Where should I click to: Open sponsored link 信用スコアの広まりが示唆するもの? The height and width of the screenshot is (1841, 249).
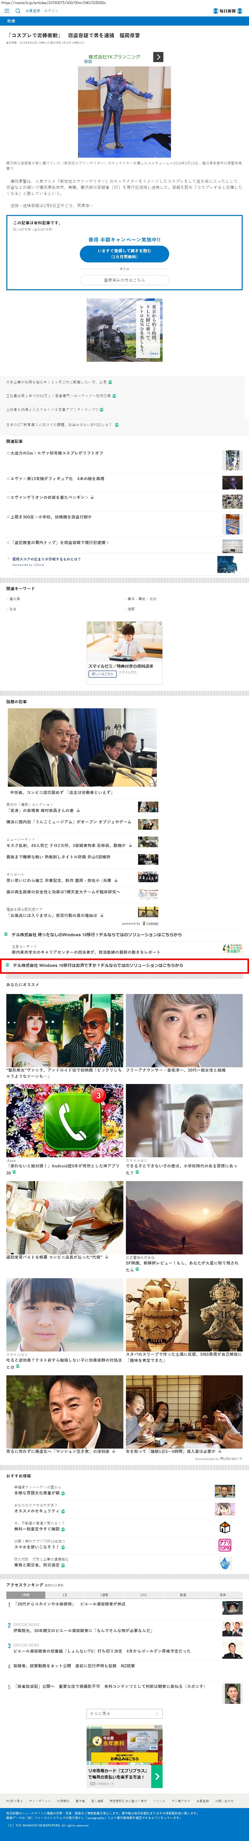click(x=46, y=559)
